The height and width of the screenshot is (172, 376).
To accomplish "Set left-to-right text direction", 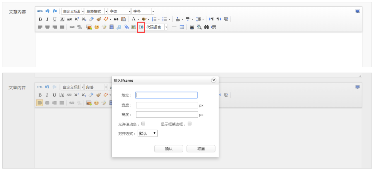I will tap(211, 19).
